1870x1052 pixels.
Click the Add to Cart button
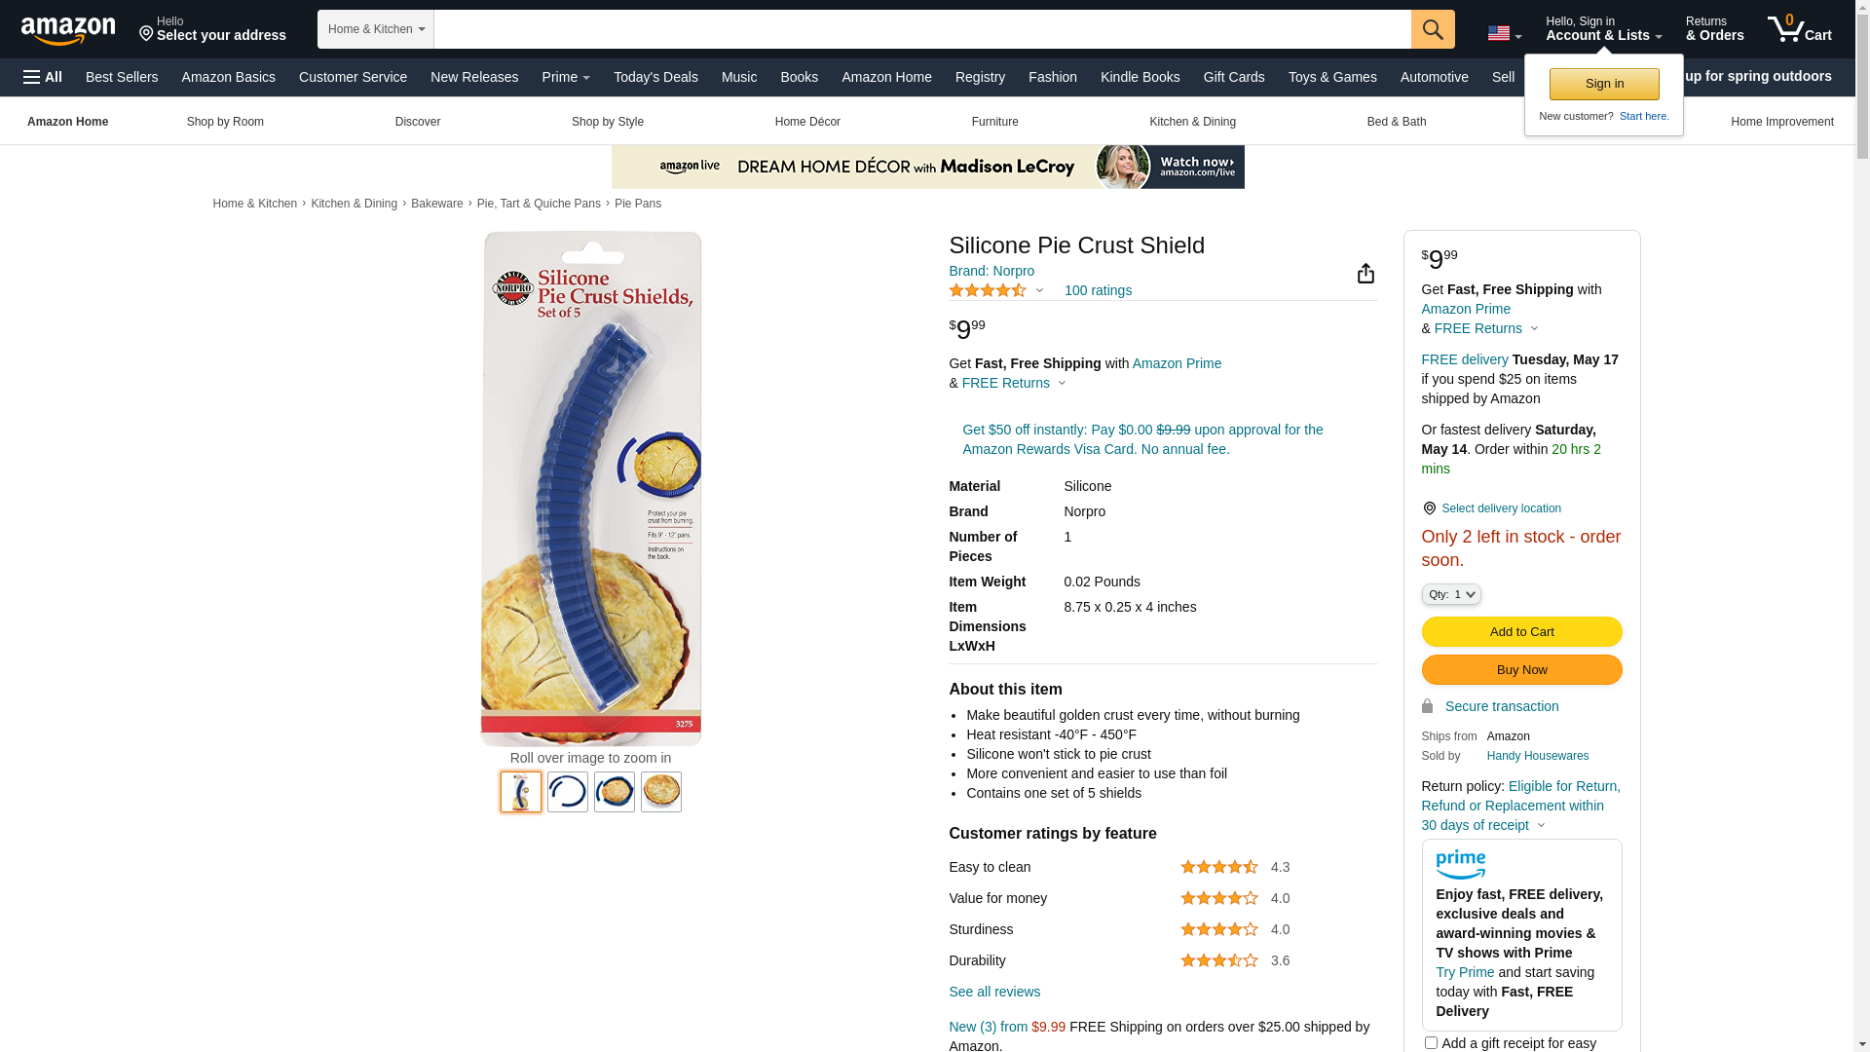tap(1521, 632)
